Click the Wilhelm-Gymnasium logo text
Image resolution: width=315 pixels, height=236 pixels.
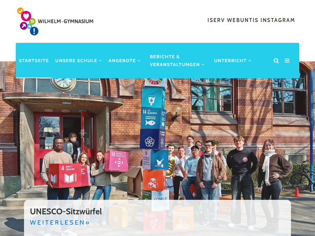[66, 21]
